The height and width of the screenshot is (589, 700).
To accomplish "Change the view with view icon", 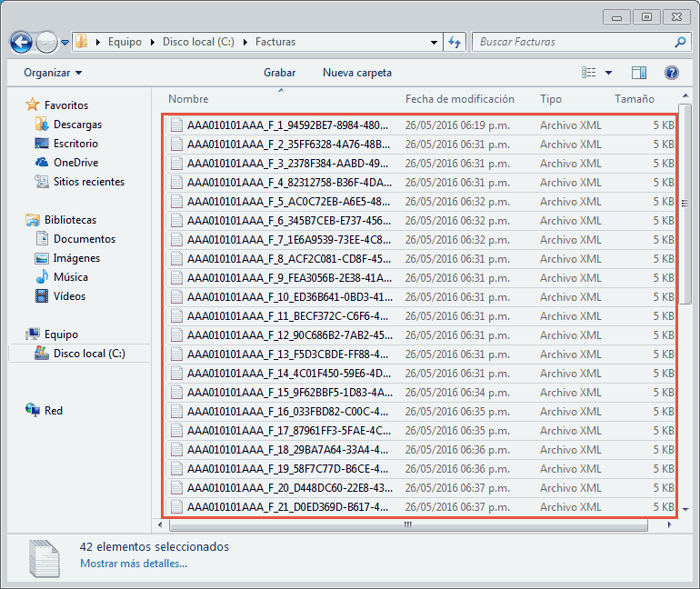I will point(589,73).
